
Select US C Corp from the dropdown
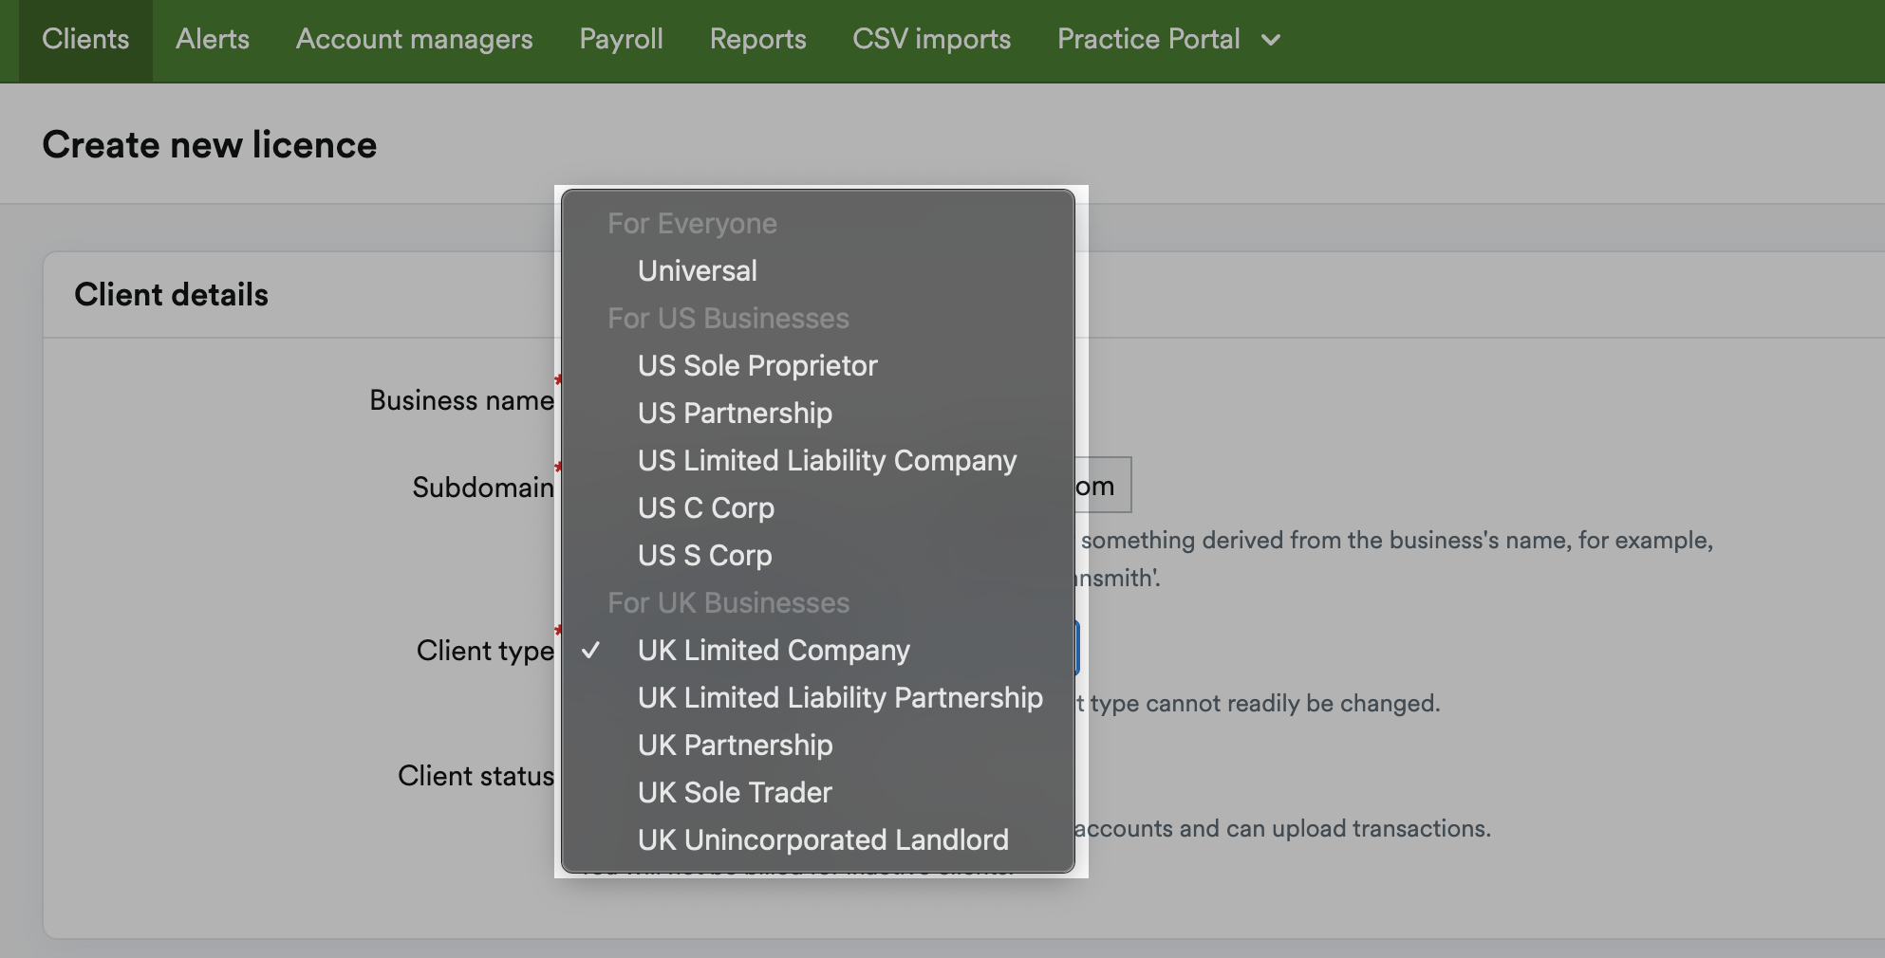(x=705, y=507)
